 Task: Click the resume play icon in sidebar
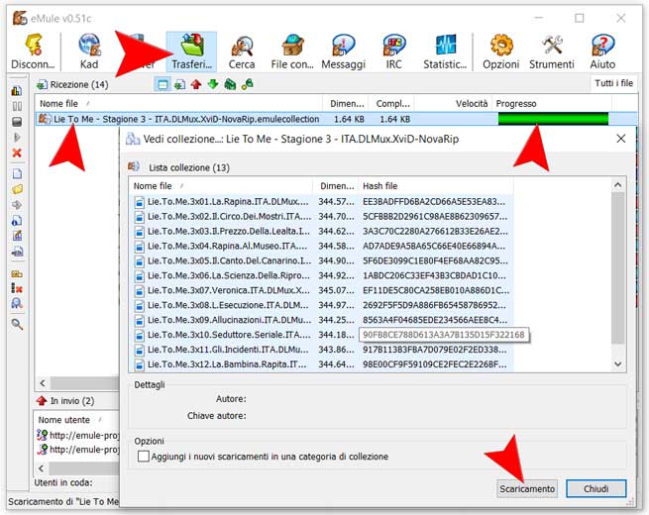click(x=17, y=138)
